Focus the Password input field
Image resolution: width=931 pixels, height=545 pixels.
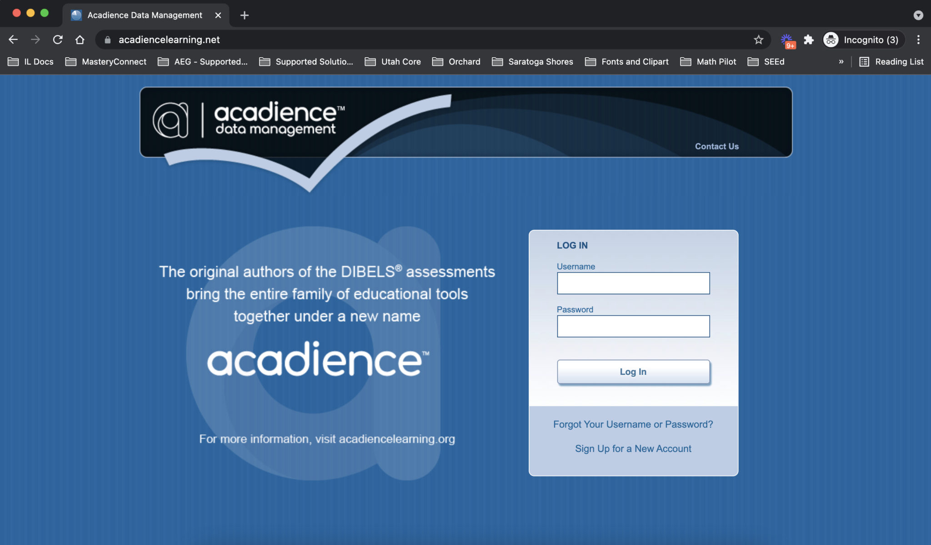[633, 326]
